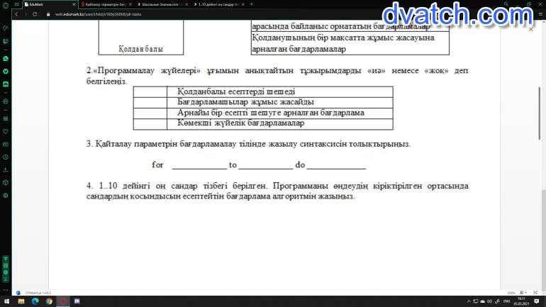Click the document's vertical scrollbar thumb
Screen dimensions: 546x307
coord(540,113)
